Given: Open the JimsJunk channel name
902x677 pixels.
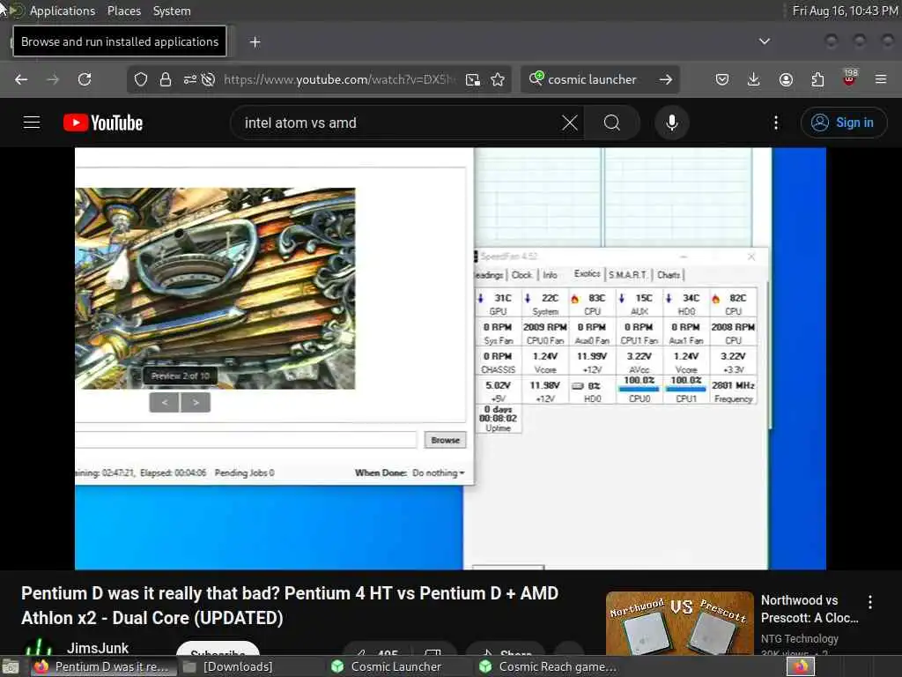Looking at the screenshot, I should coord(98,648).
